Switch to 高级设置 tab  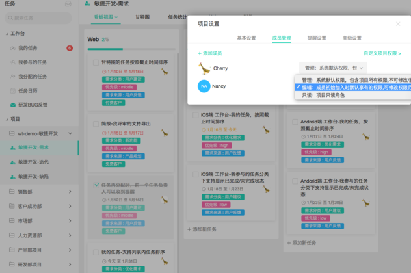tap(352, 38)
